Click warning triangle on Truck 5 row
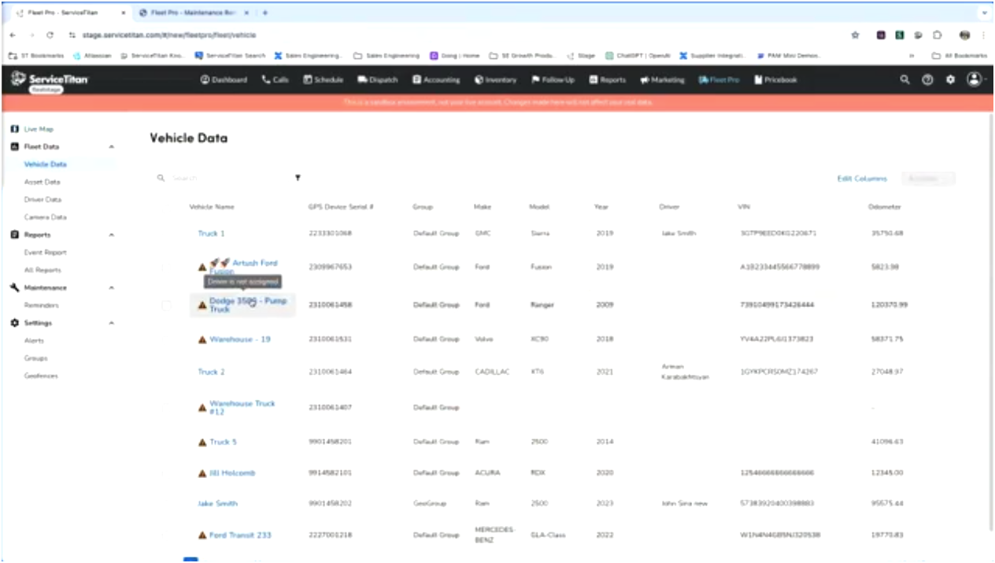 click(202, 442)
